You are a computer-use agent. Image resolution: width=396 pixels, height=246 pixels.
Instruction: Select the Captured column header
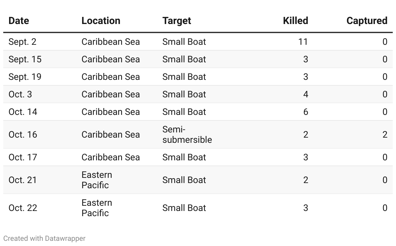[x=367, y=21]
